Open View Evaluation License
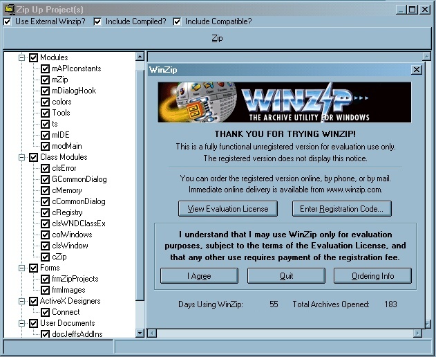 228,208
